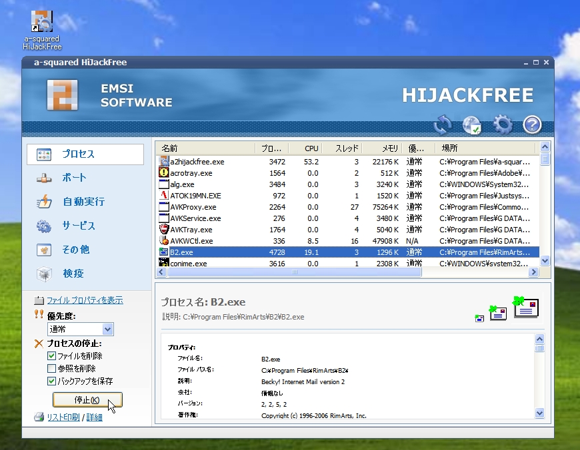Toggle the ファイルを削除 checkbox
580x450 pixels.
tap(52, 356)
